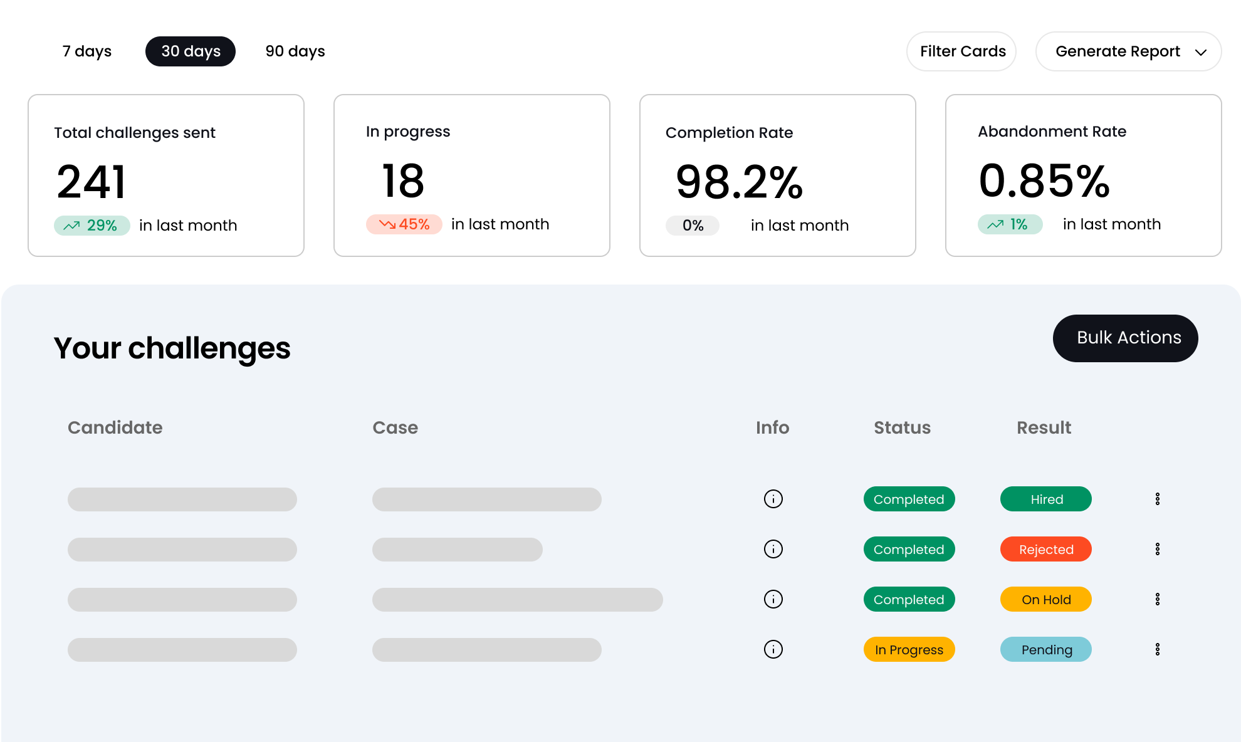Expand the Generate Report dropdown arrow
The width and height of the screenshot is (1241, 742).
click(1200, 52)
